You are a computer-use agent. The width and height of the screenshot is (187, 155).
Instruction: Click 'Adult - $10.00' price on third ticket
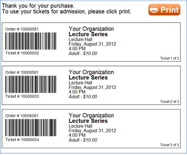click(83, 140)
